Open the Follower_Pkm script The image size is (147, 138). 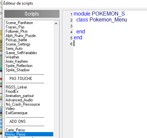pyautogui.click(x=16, y=31)
